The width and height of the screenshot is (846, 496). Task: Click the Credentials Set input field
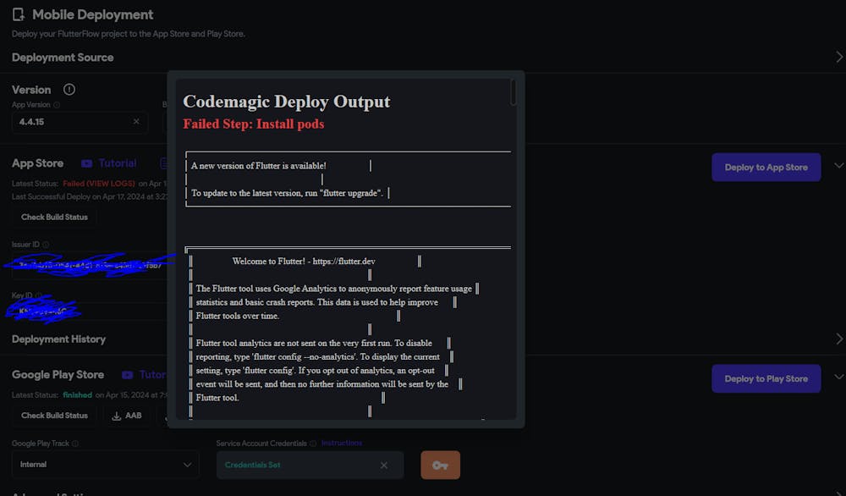pyautogui.click(x=310, y=466)
